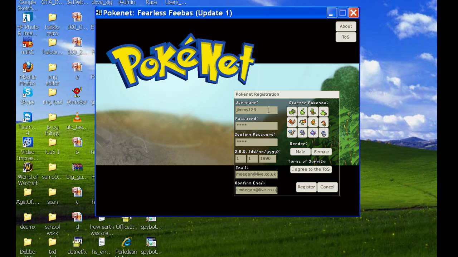Click into the Confirm Password field

tap(256, 142)
